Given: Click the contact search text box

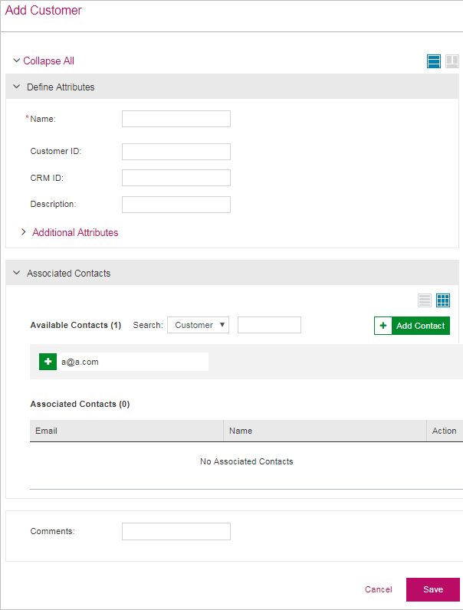Looking at the screenshot, I should coord(269,325).
